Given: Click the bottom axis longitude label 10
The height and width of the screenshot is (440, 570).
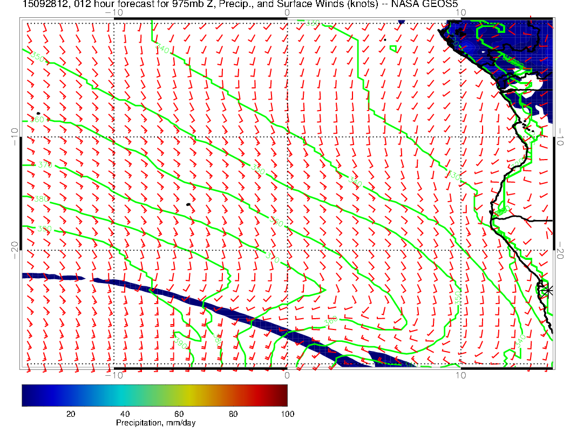Looking at the screenshot, I should point(460,375).
